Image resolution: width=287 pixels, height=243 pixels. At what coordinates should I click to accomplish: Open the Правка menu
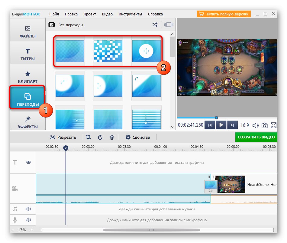71,14
